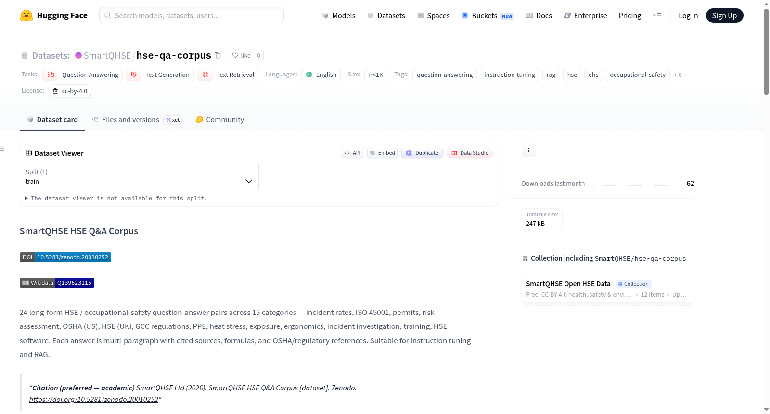Click the rag tag

551,75
